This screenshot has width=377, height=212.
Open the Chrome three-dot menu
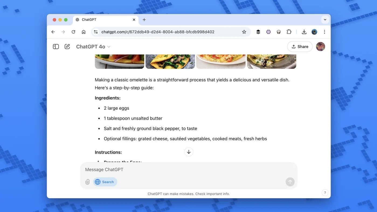tap(324, 32)
